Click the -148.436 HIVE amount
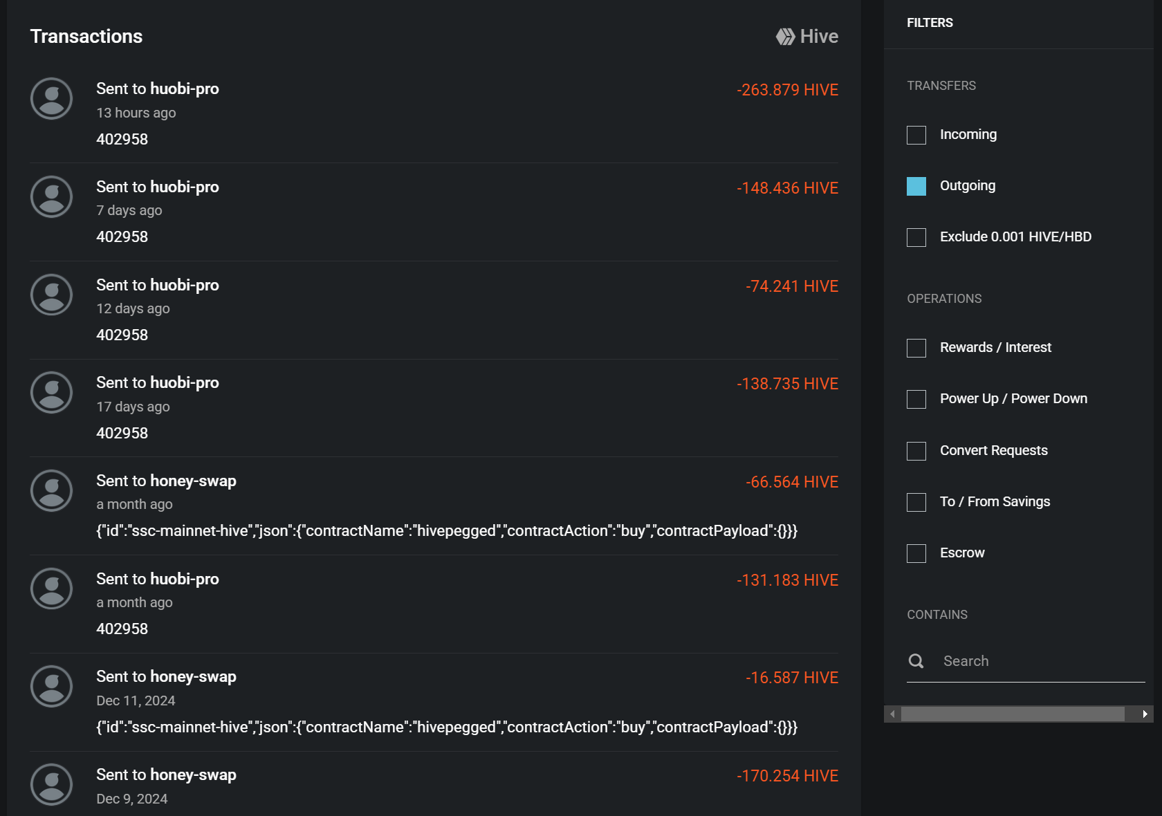 (787, 188)
